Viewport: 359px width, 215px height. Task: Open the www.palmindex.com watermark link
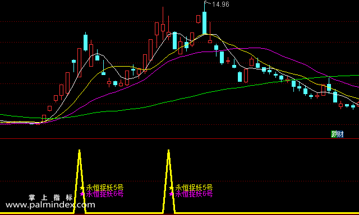50,205
